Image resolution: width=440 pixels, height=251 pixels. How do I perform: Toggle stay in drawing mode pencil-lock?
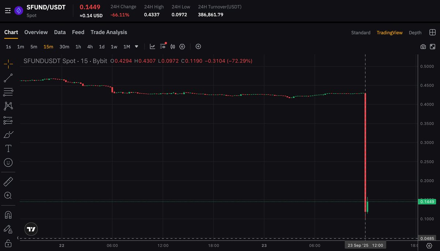[x=8, y=229]
